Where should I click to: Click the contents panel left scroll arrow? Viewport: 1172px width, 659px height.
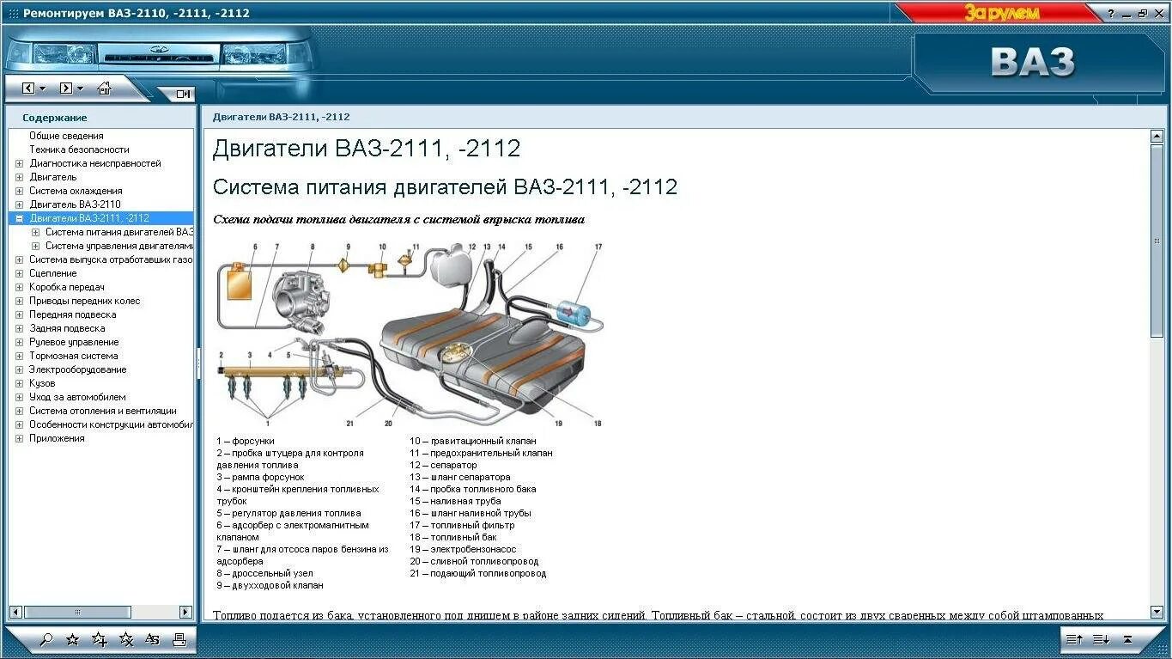15,612
